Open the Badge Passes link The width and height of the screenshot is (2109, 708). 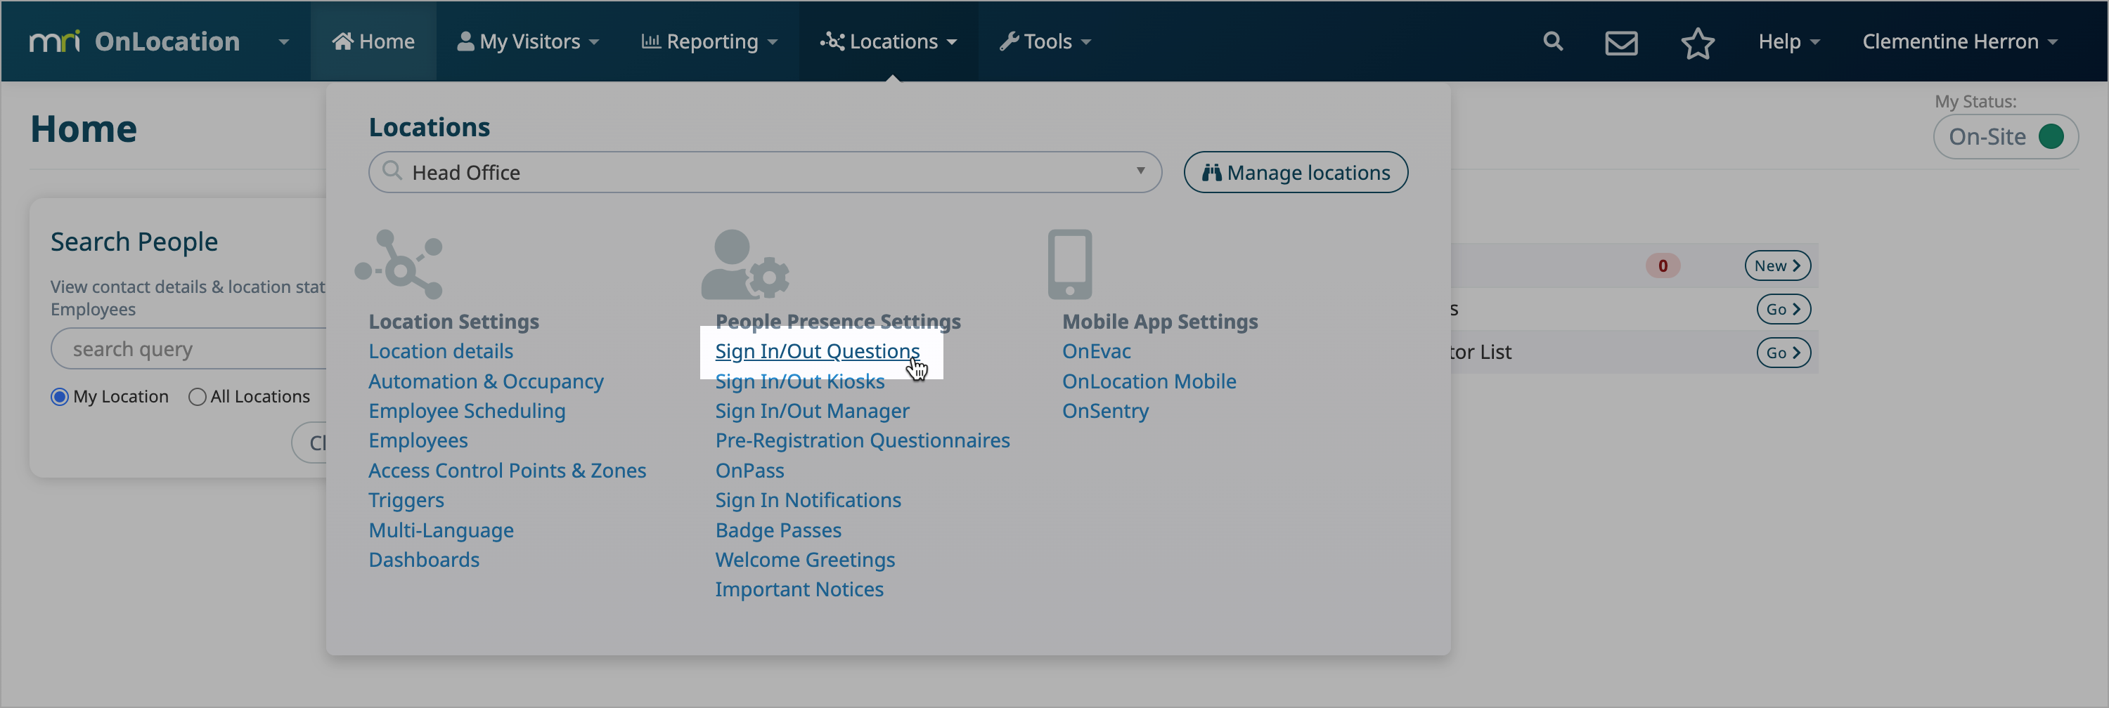pyautogui.click(x=778, y=530)
